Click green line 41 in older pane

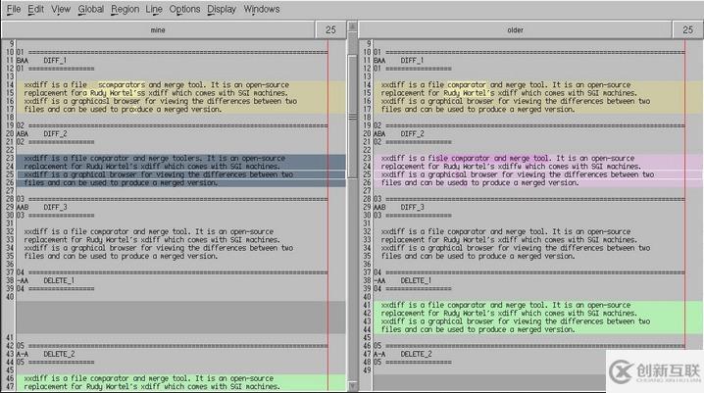coord(538,305)
